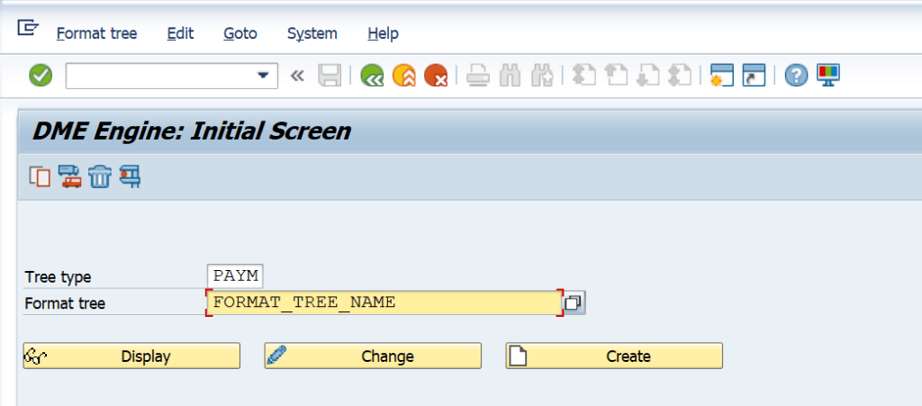Click the Tree type field containing PAYM

tap(235, 275)
